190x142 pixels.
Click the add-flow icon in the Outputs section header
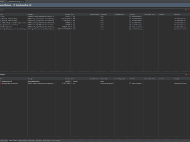tap(186, 75)
